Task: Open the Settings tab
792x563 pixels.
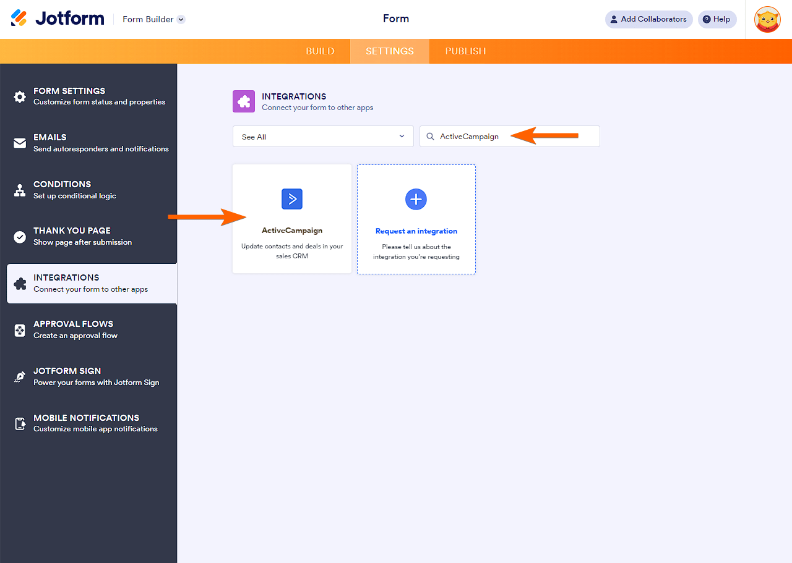Action: pyautogui.click(x=390, y=51)
